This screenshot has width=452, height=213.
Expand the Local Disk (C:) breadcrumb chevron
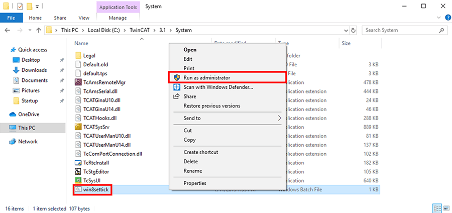click(x=125, y=30)
